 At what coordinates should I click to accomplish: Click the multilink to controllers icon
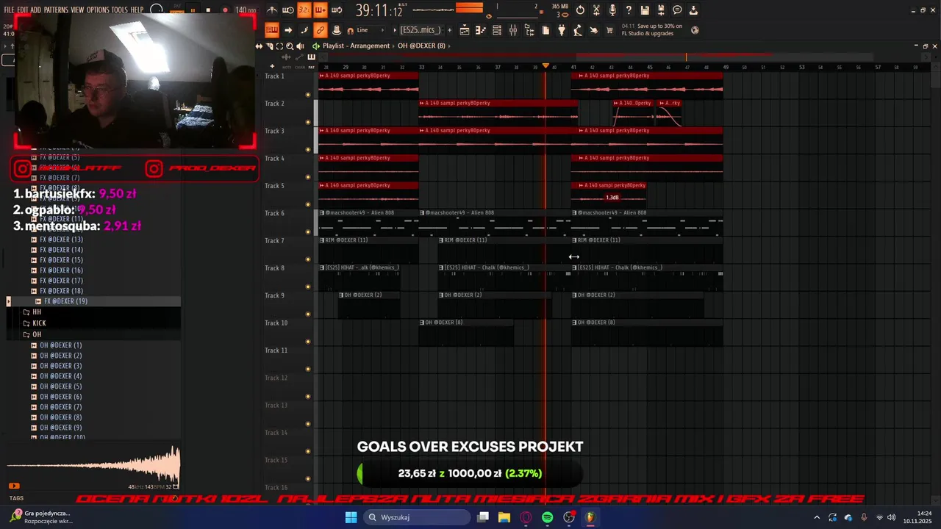pyautogui.click(x=321, y=30)
